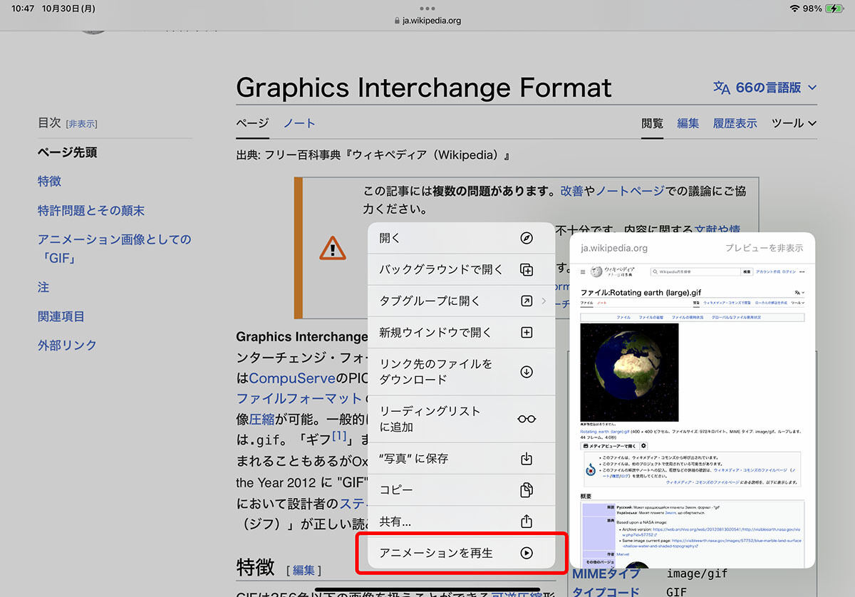Open footnote reference [1]
This screenshot has width=855, height=597.
click(x=339, y=435)
